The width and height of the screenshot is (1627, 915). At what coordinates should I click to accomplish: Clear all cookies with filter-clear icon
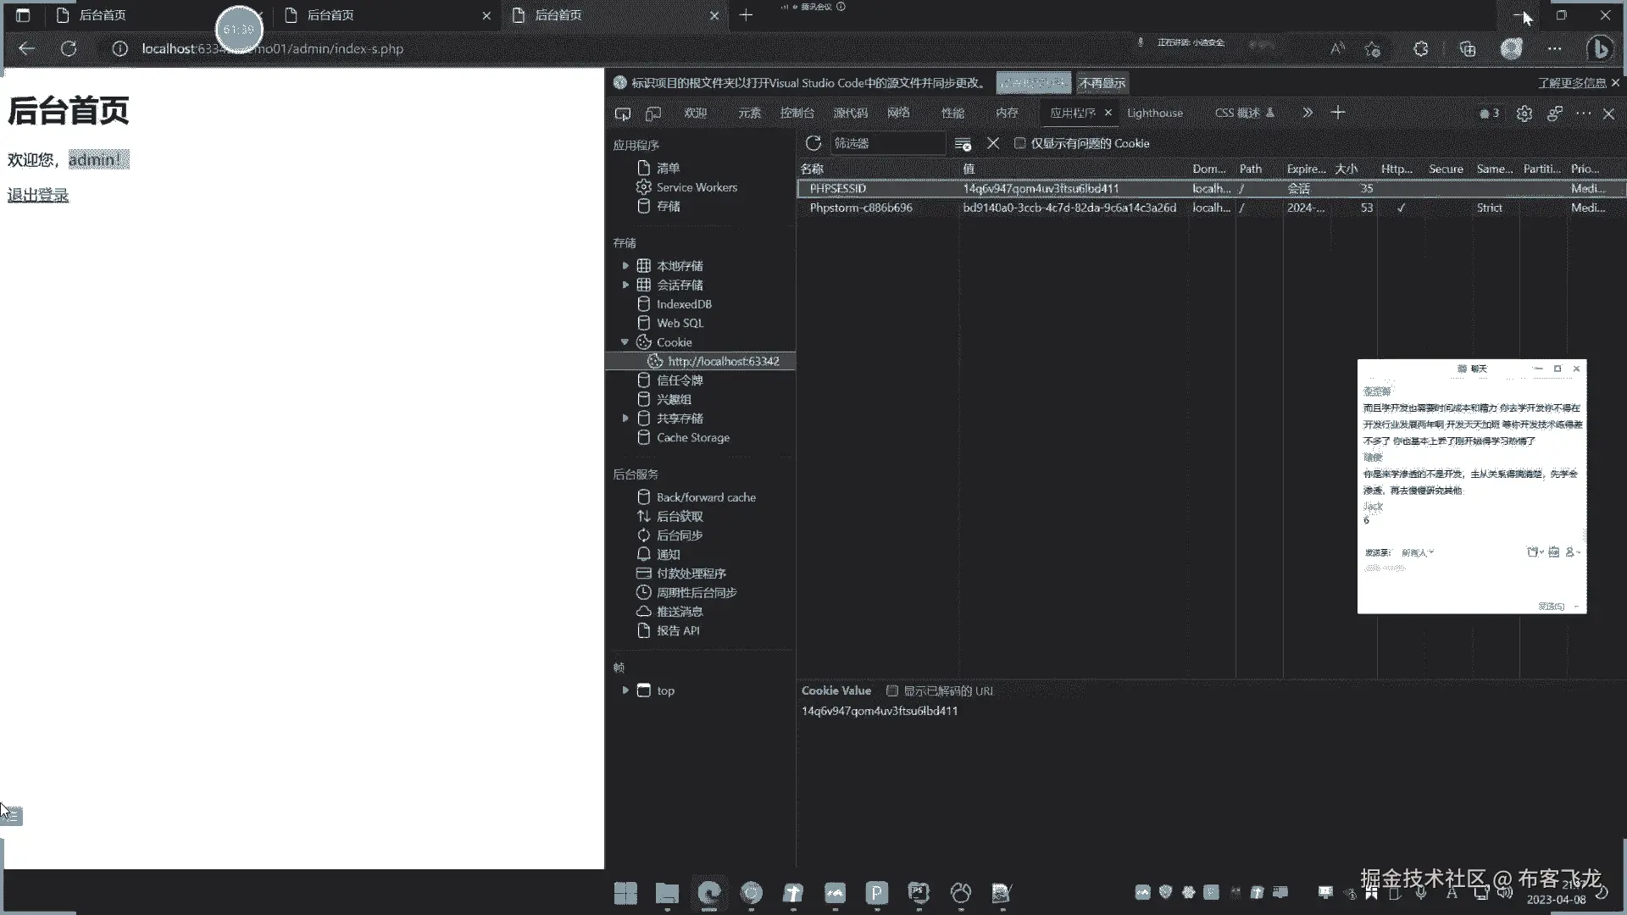[963, 144]
